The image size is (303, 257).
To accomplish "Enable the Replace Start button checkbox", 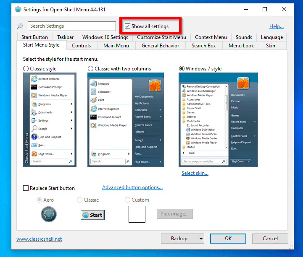I will point(26,188).
